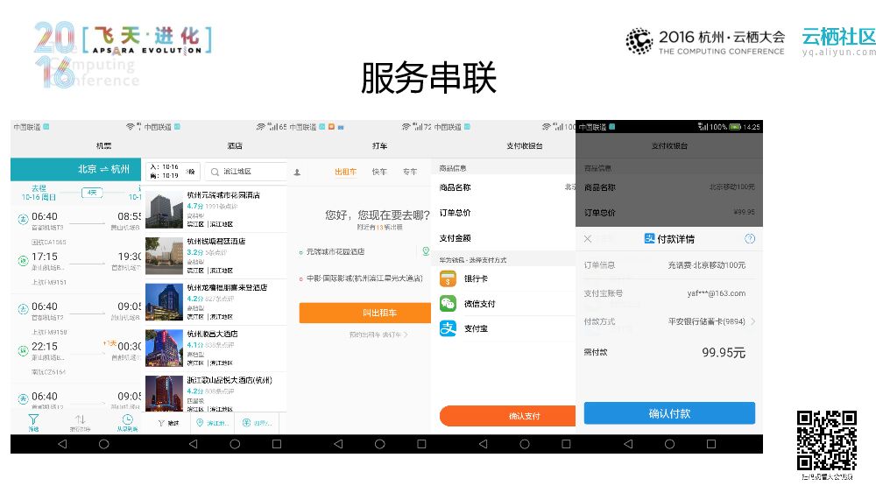Tap the clock sort icon on the flights screen

[x=127, y=419]
